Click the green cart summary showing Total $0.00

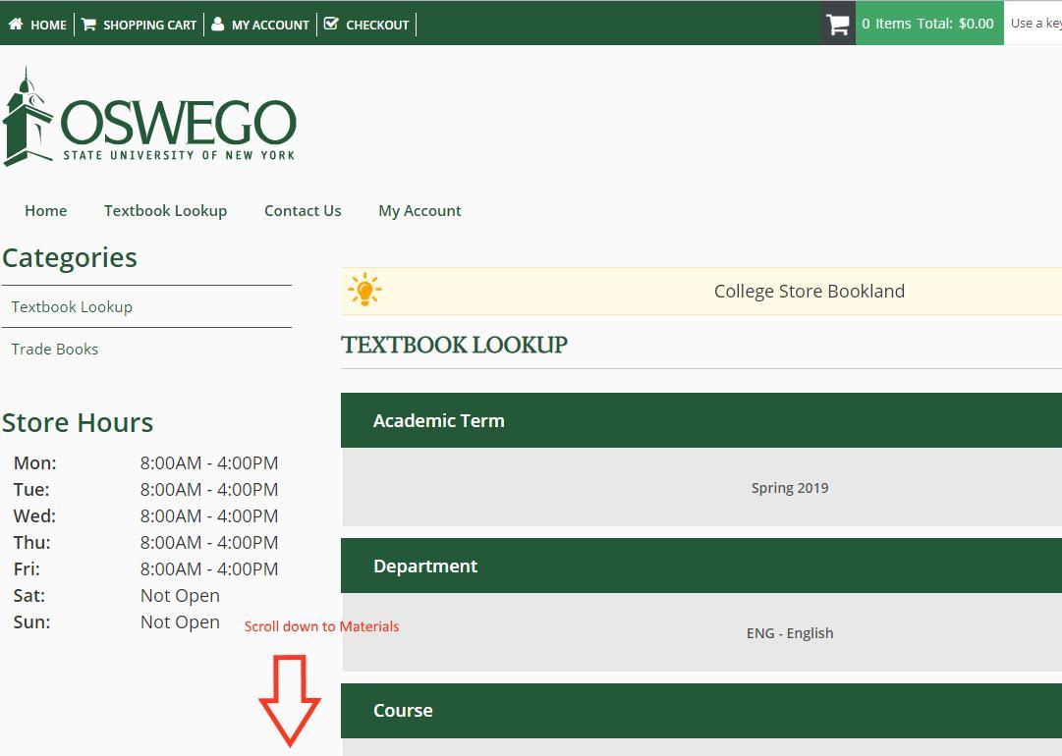(x=929, y=24)
